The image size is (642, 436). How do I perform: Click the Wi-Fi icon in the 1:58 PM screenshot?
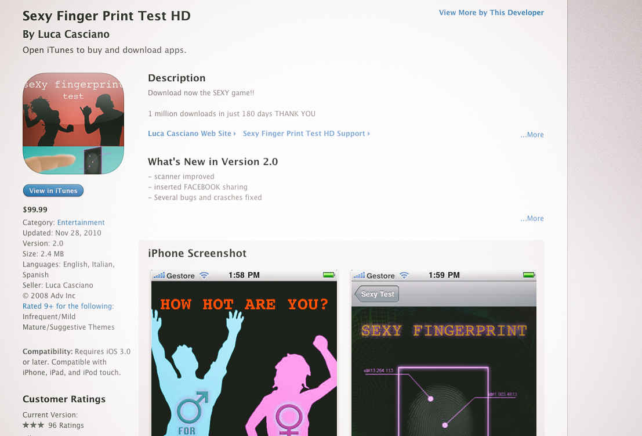pos(204,275)
